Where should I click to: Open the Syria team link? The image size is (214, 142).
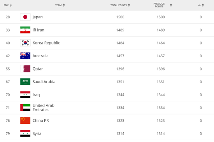[37, 133]
